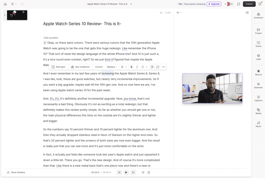
Task: Add a bookmark marker icon
Action: pos(149,172)
